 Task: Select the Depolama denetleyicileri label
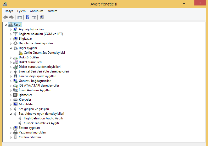36,43
